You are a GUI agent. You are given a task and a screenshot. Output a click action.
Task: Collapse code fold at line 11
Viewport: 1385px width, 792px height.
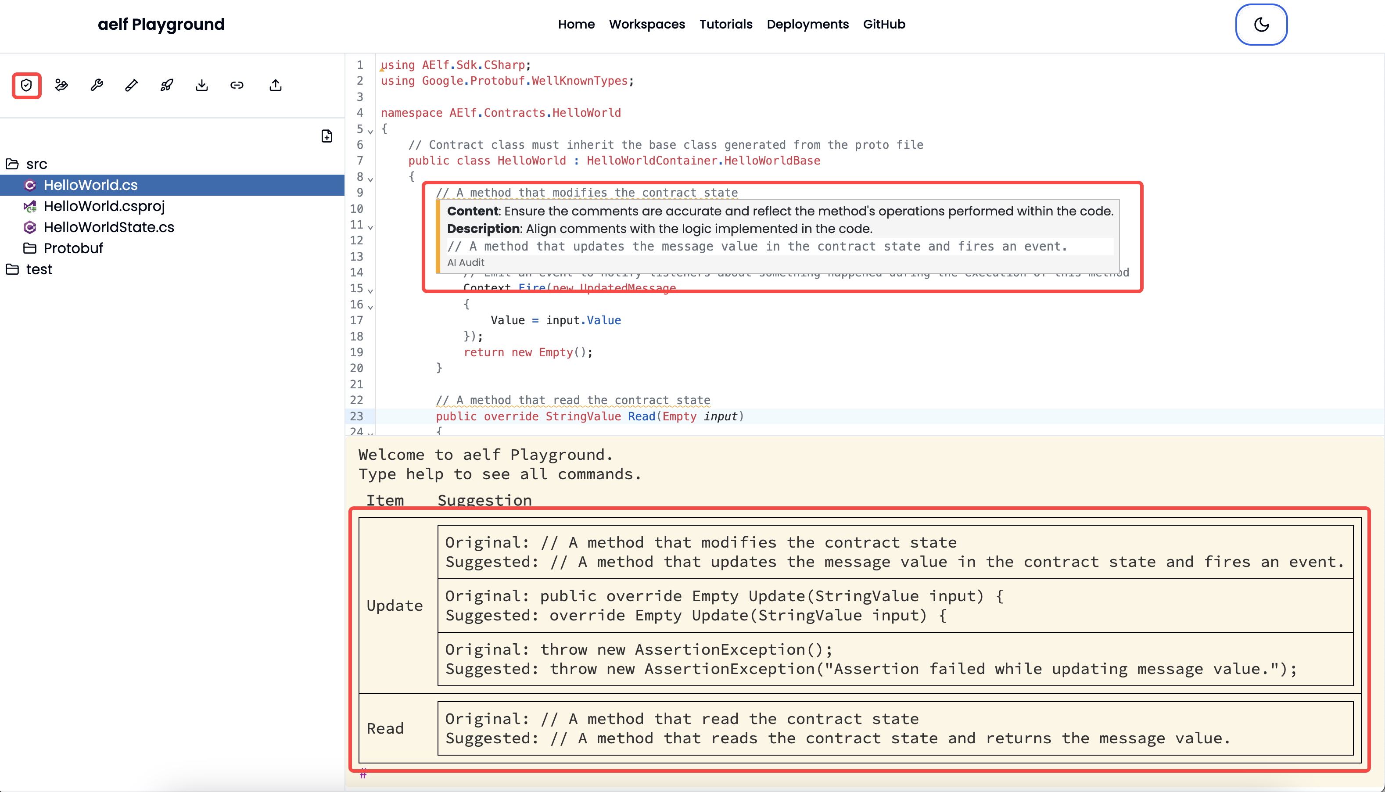tap(370, 227)
